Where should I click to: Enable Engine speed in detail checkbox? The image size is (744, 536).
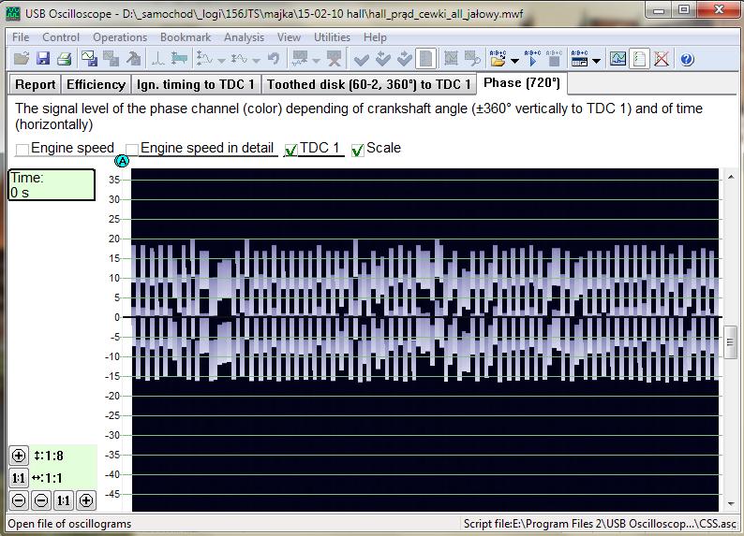click(x=132, y=150)
